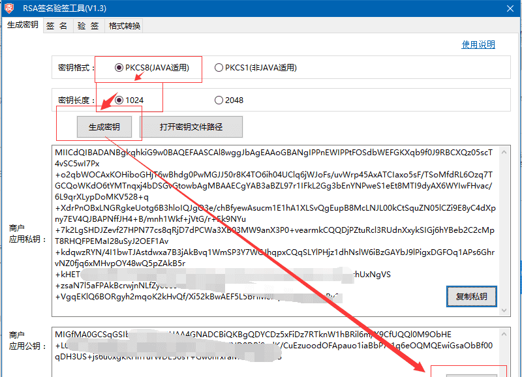Click the 密钥格式 label
This screenshot has width=522, height=377.
click(x=76, y=68)
